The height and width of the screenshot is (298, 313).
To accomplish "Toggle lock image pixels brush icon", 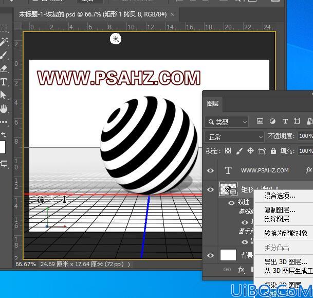I will pos(239,151).
